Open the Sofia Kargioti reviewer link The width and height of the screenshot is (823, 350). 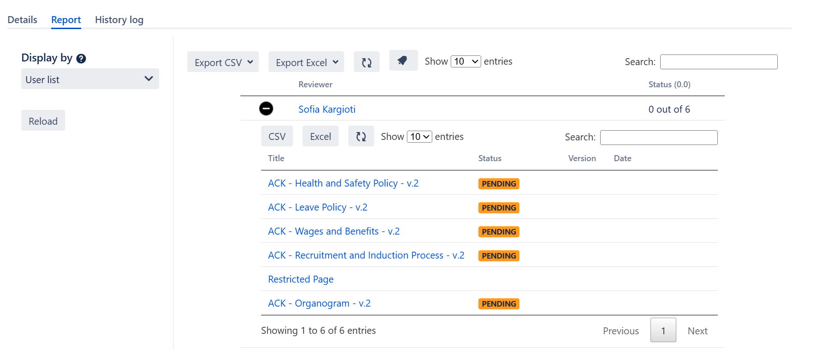pyautogui.click(x=327, y=109)
